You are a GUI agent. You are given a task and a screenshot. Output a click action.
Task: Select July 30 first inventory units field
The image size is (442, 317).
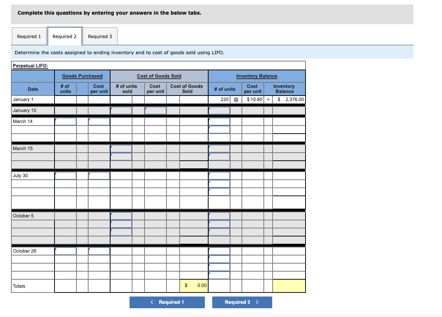[x=219, y=175]
